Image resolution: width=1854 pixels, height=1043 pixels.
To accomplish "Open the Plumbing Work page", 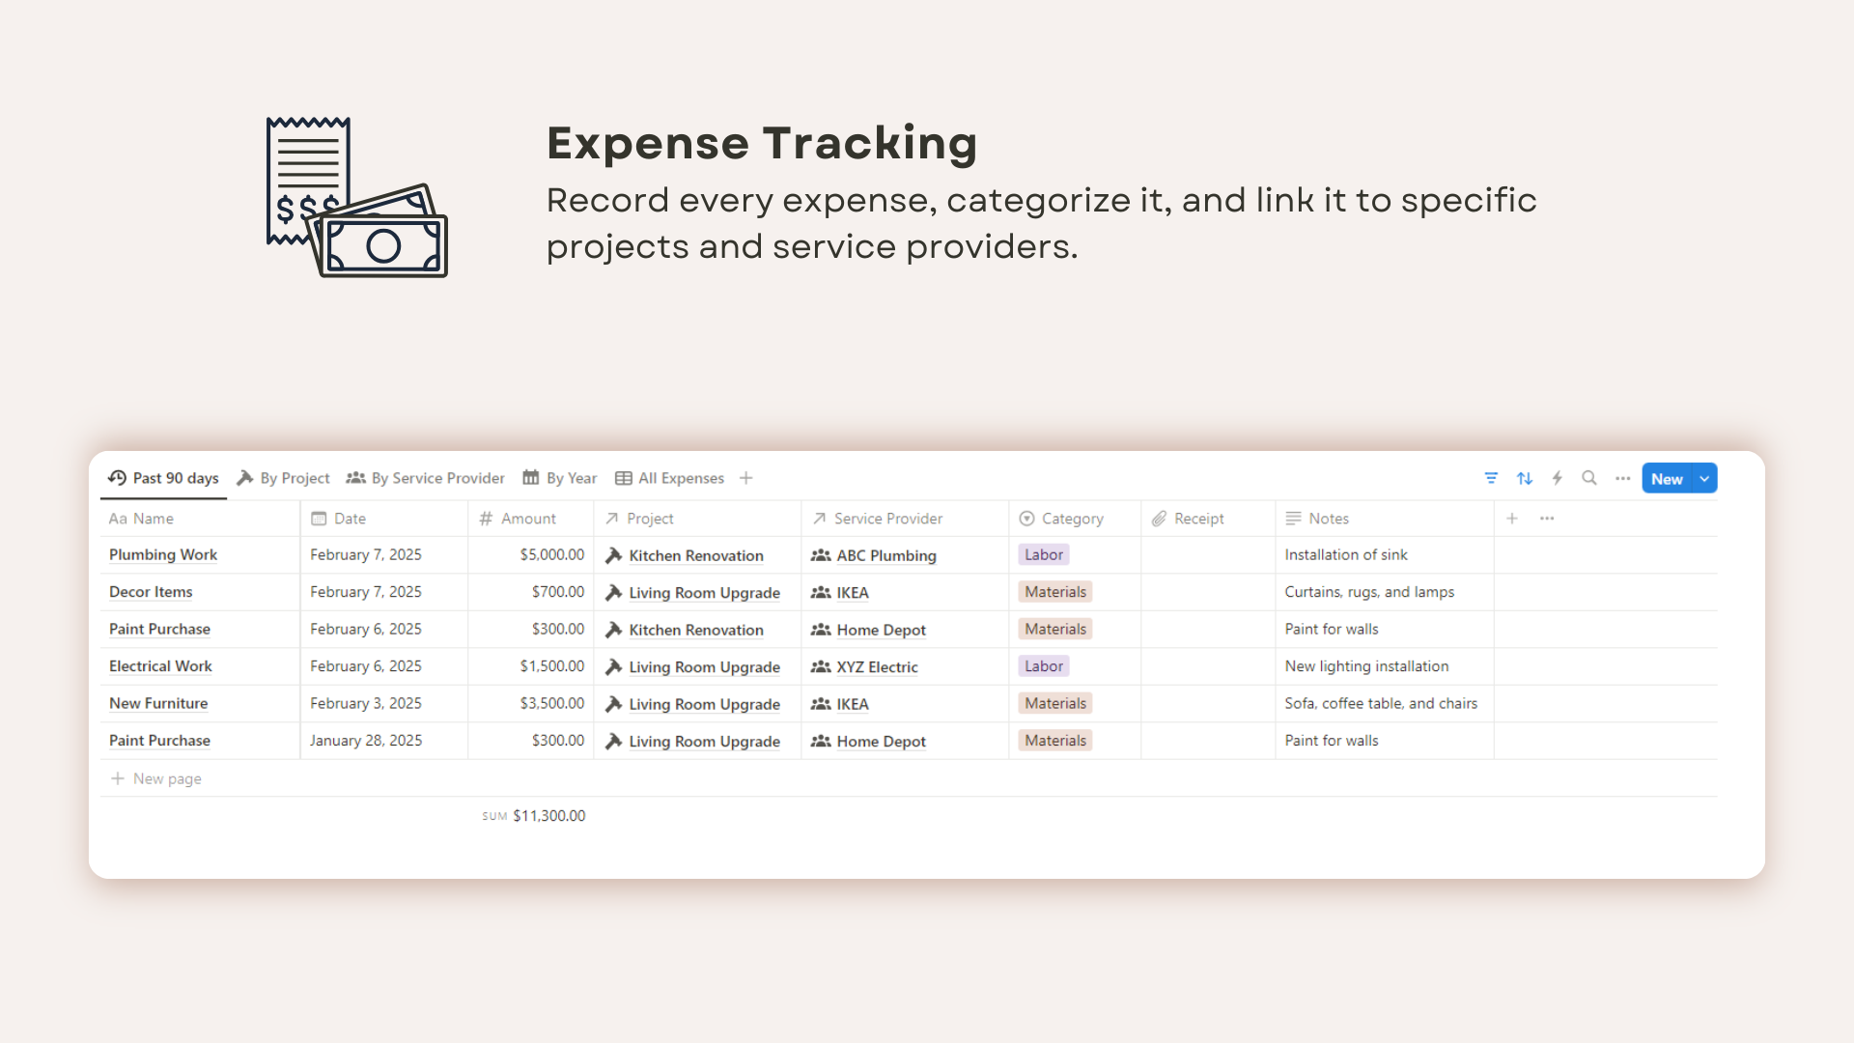I will pyautogui.click(x=163, y=554).
